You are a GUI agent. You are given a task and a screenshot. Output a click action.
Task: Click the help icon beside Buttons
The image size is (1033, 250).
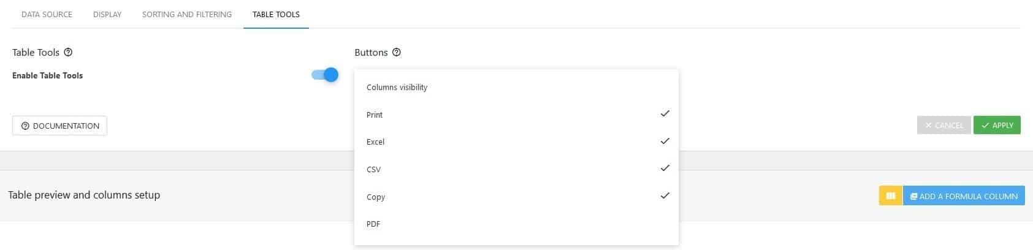point(397,52)
